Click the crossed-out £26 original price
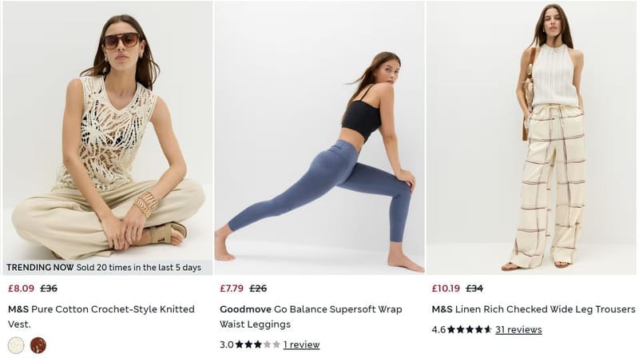639x358 pixels. (258, 288)
